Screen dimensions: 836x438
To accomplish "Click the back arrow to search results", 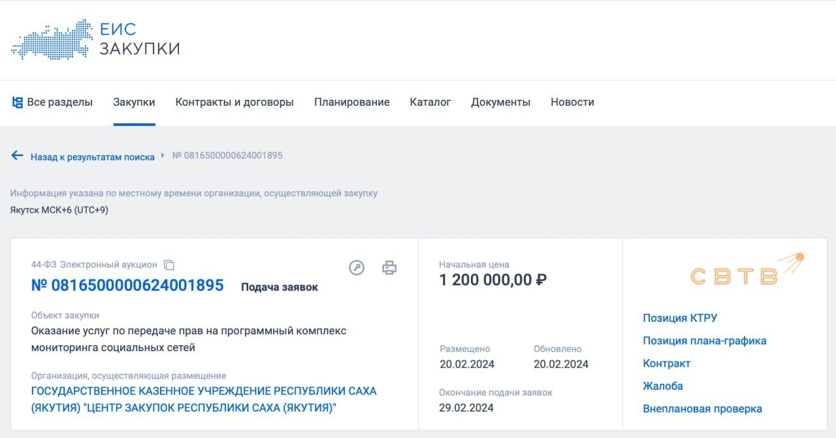I will click(x=18, y=156).
